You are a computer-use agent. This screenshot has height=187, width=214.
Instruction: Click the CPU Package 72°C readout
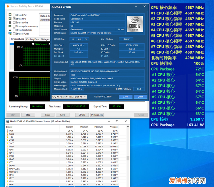(177, 69)
